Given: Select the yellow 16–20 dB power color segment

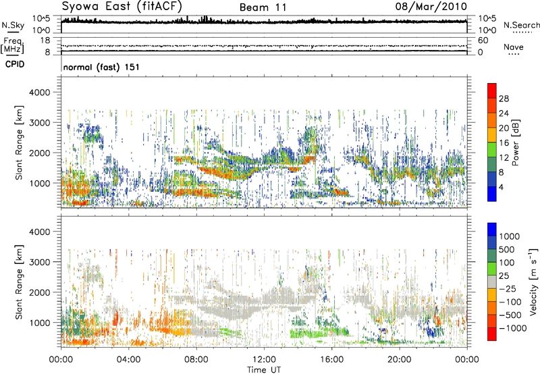Looking at the screenshot, I should pos(492,135).
